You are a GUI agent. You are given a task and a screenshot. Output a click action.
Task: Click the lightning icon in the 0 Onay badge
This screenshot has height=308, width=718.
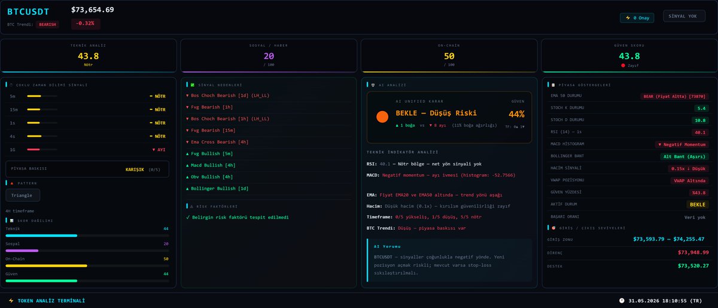click(628, 17)
